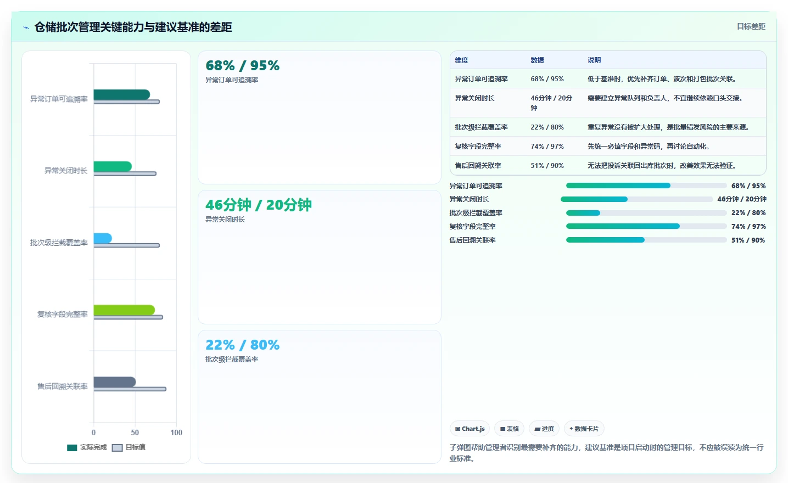Click the 22% / 80% card value
Screen dimensions: 788x483
coord(242,345)
